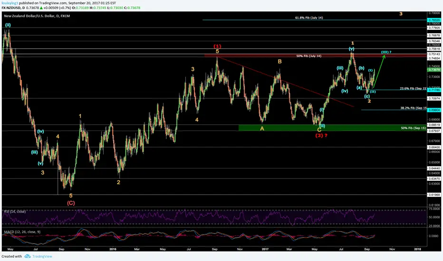Select the close value C:0.73678
Viewport: 443px width, 261px height.
pyautogui.click(x=132, y=8)
